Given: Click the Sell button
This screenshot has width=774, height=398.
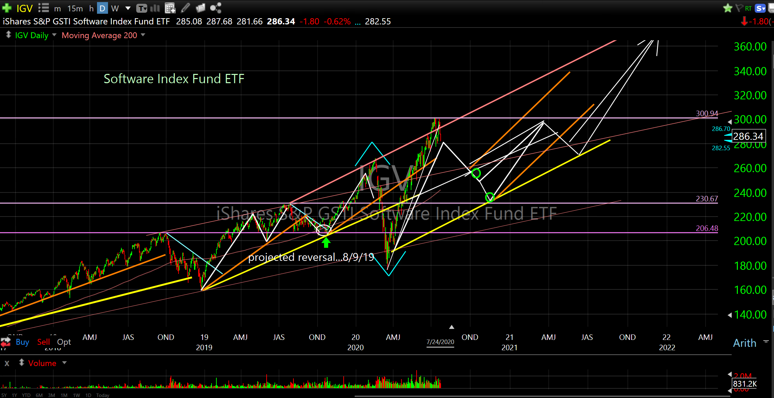Looking at the screenshot, I should coord(43,342).
